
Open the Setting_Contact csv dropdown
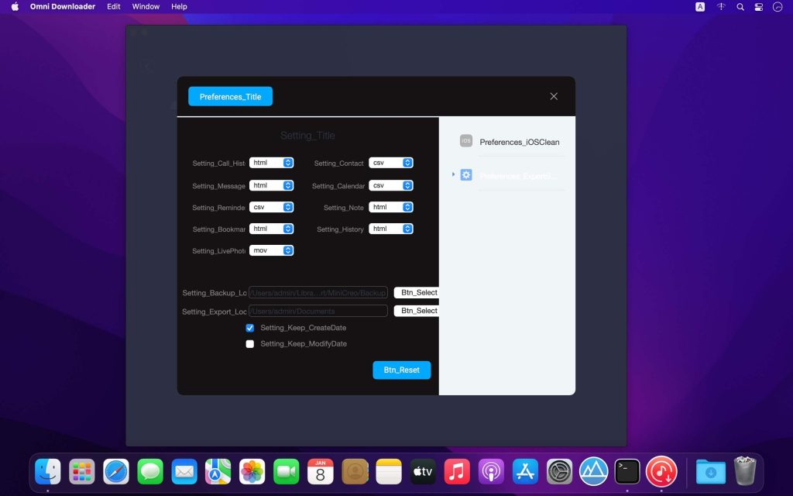click(391, 163)
